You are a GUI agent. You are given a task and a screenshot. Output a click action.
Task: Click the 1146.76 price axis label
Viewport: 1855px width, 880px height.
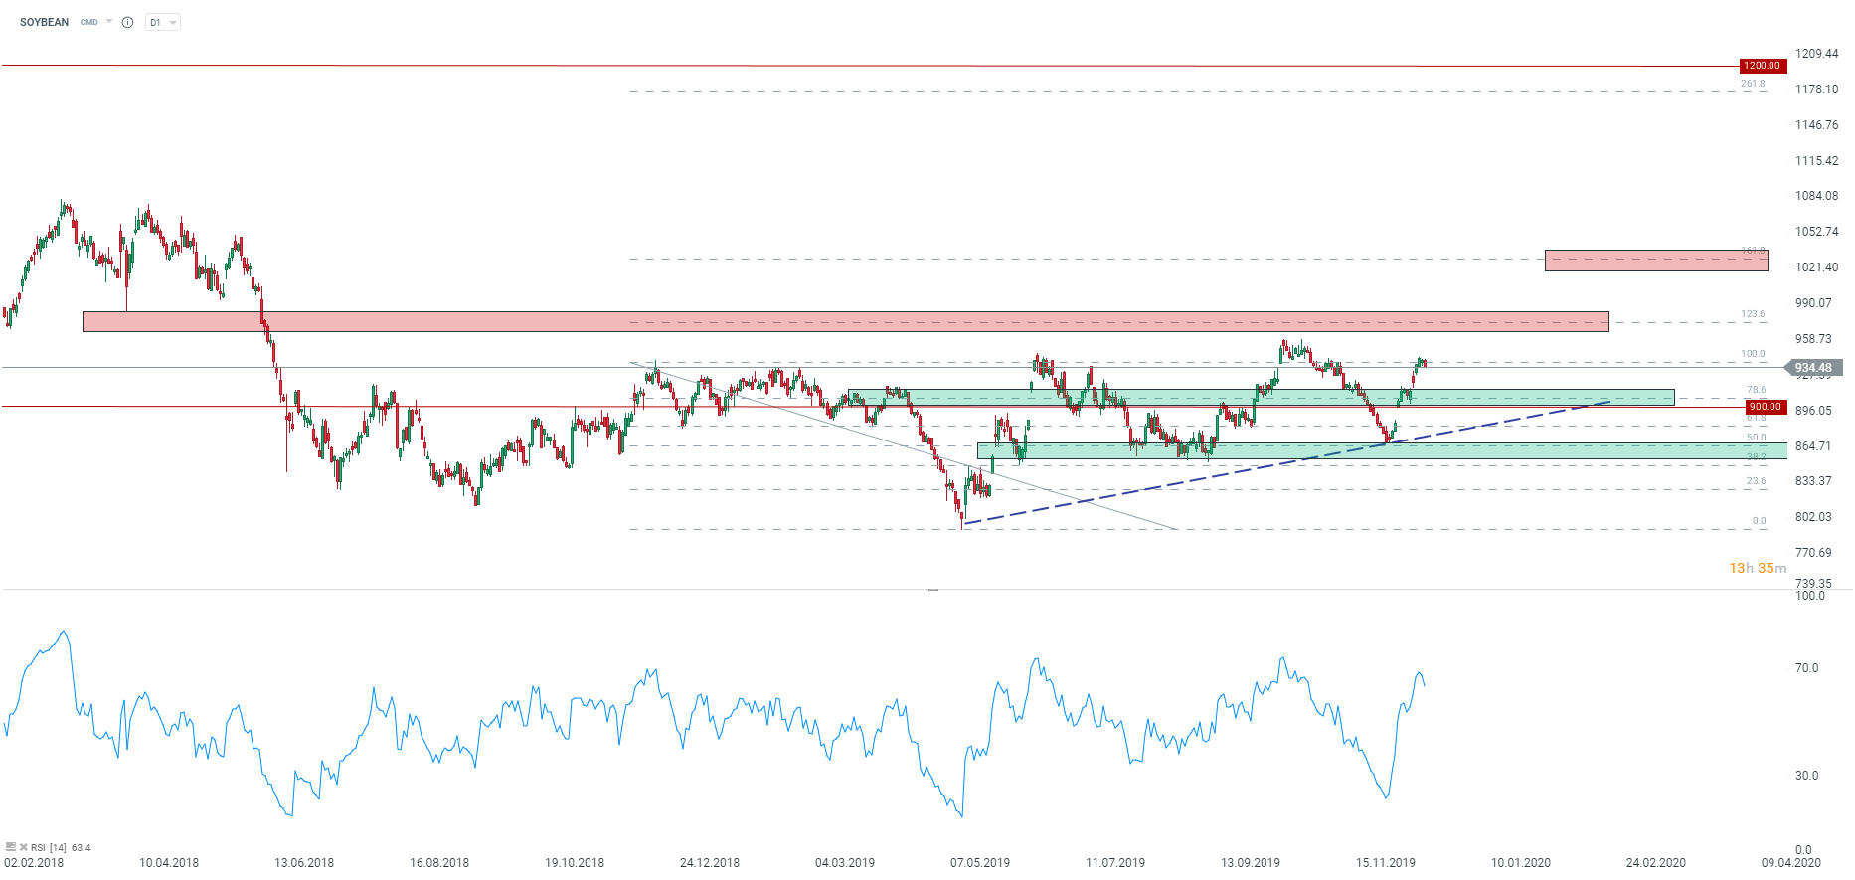coord(1817,125)
